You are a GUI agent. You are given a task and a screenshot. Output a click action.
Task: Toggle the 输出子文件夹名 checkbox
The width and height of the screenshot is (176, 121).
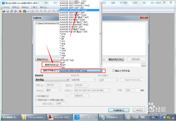tap(114, 71)
